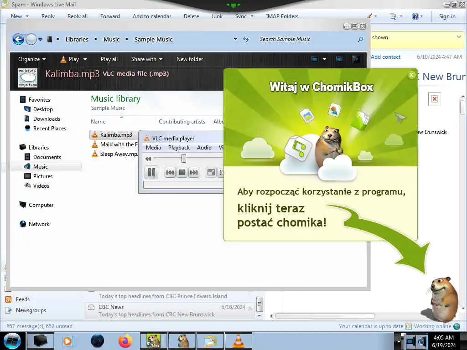Screen dimensions: 467x350
Task: Select Computer in navigation pane
Action: coord(41,205)
